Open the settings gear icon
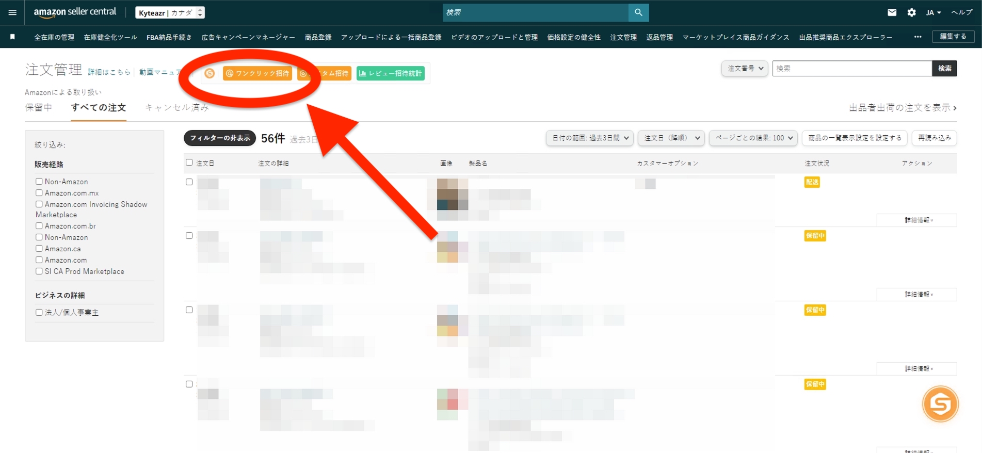 click(x=911, y=12)
